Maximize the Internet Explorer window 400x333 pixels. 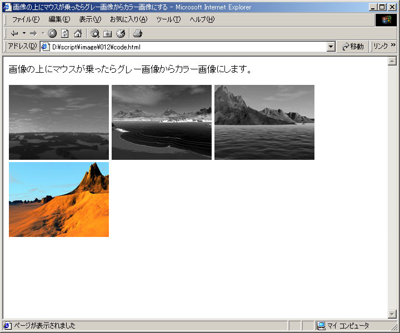[x=382, y=7]
